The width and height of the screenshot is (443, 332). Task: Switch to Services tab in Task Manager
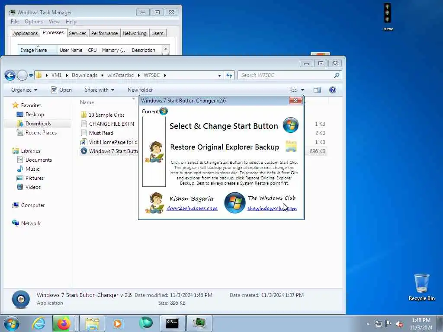click(x=77, y=33)
